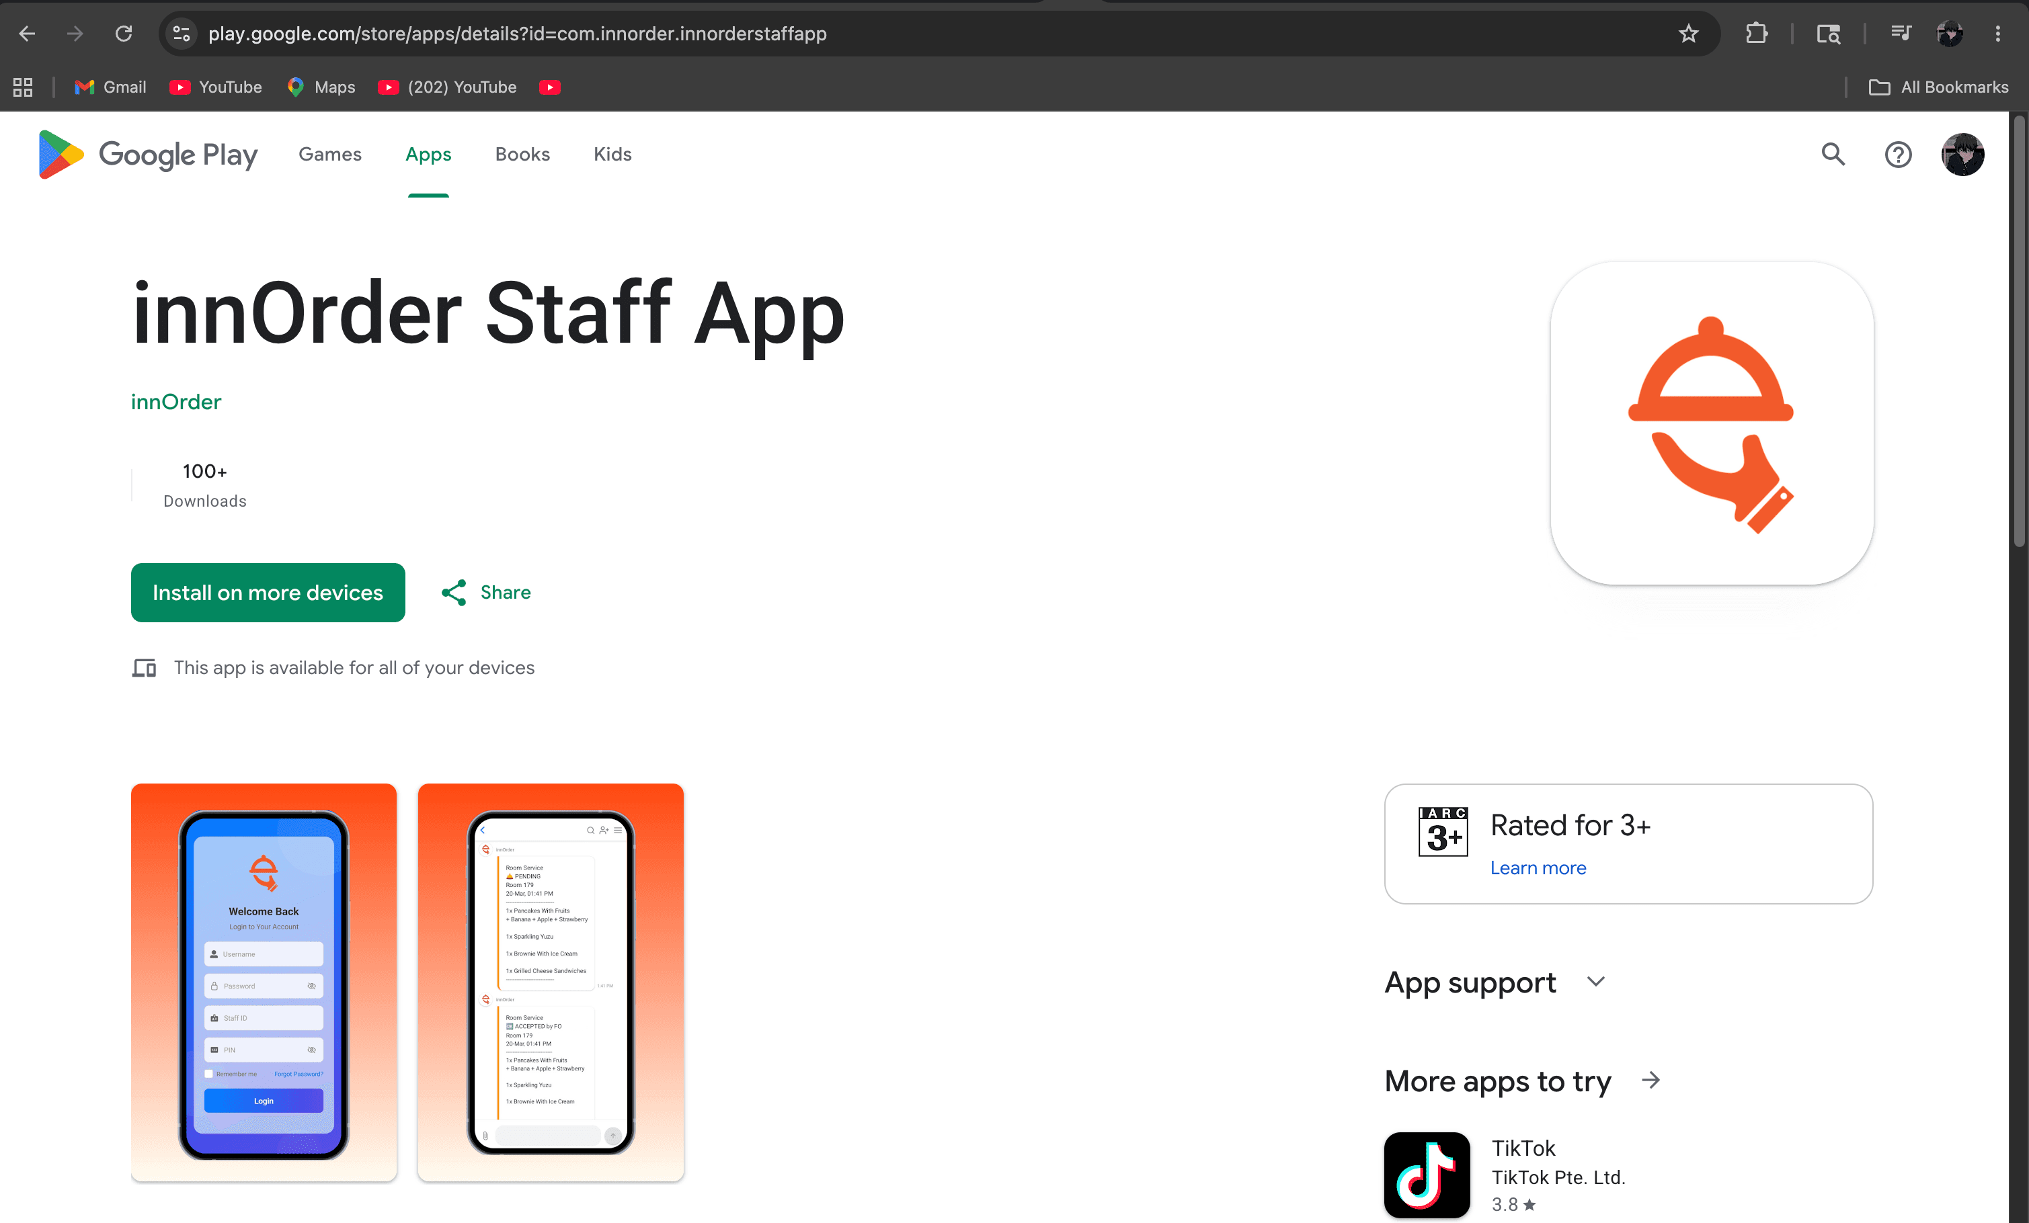
Task: Open the Kids tab
Action: click(x=612, y=155)
